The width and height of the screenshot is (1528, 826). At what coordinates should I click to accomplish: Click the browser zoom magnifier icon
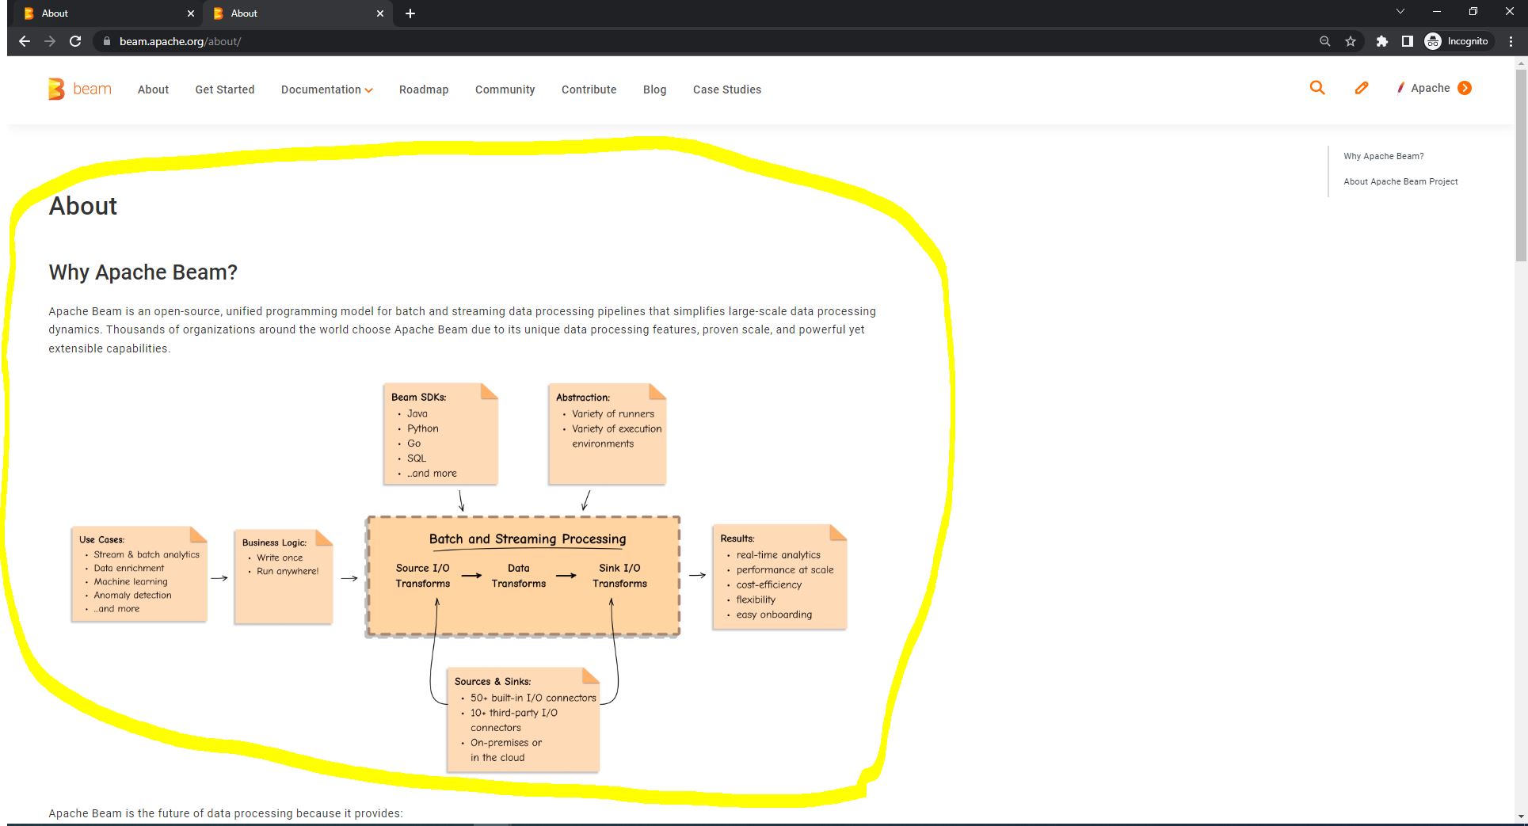point(1324,41)
